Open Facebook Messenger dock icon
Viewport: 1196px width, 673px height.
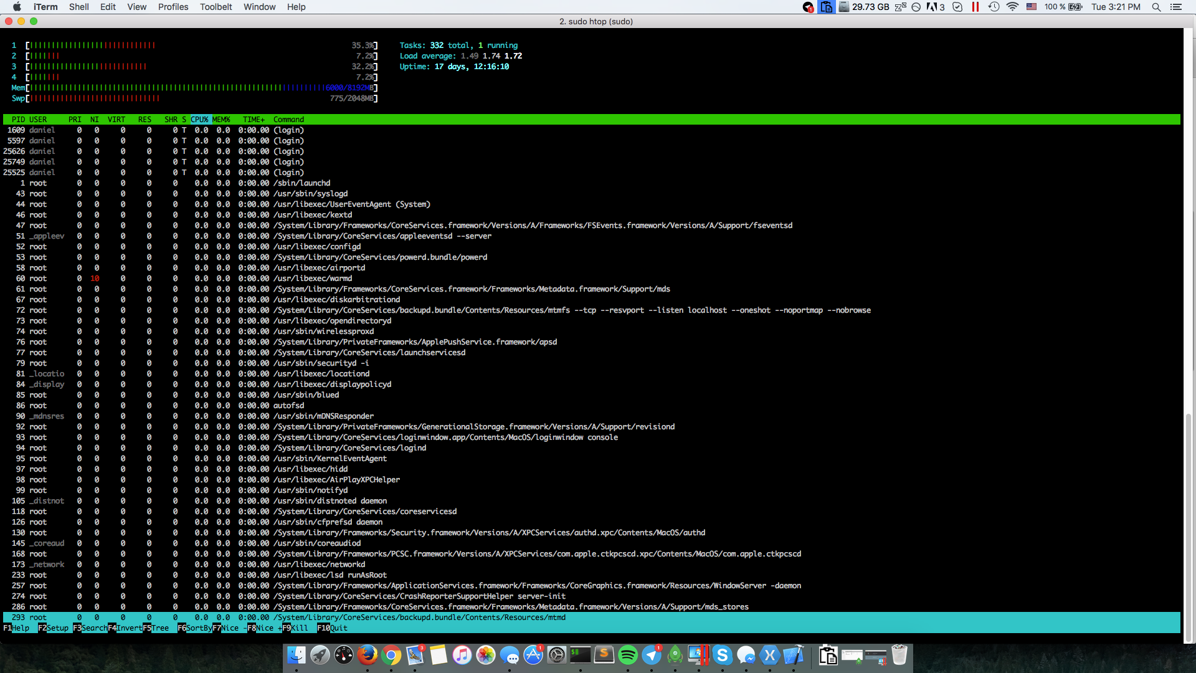[x=746, y=655]
